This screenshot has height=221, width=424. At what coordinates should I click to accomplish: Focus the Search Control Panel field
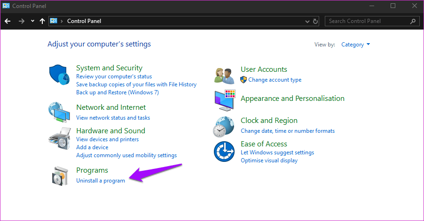(x=371, y=21)
